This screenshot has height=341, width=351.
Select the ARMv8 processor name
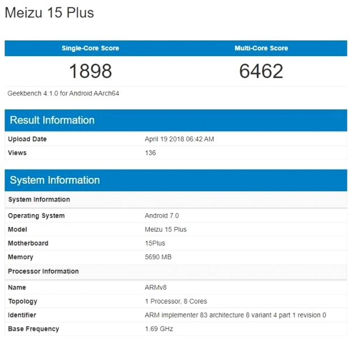point(156,287)
